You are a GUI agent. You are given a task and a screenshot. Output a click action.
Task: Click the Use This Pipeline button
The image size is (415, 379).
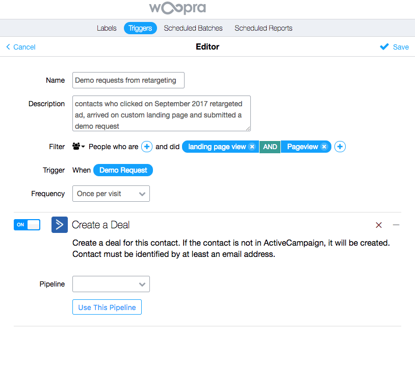(x=107, y=307)
